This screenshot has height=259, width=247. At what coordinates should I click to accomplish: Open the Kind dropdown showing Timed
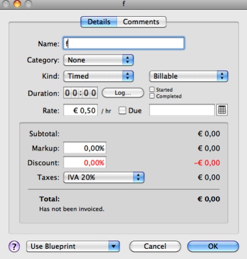click(x=98, y=76)
